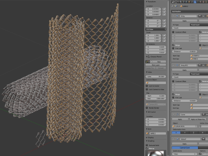This screenshot has height=156, width=208.
Task: Click the Grease Pencil data browse icon
Action: pyautogui.click(x=148, y=62)
